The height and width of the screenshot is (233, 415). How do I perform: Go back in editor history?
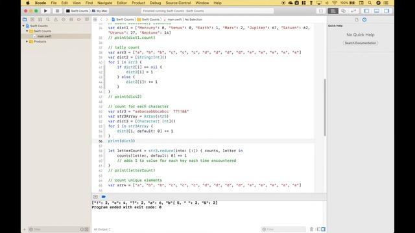tap(101, 19)
